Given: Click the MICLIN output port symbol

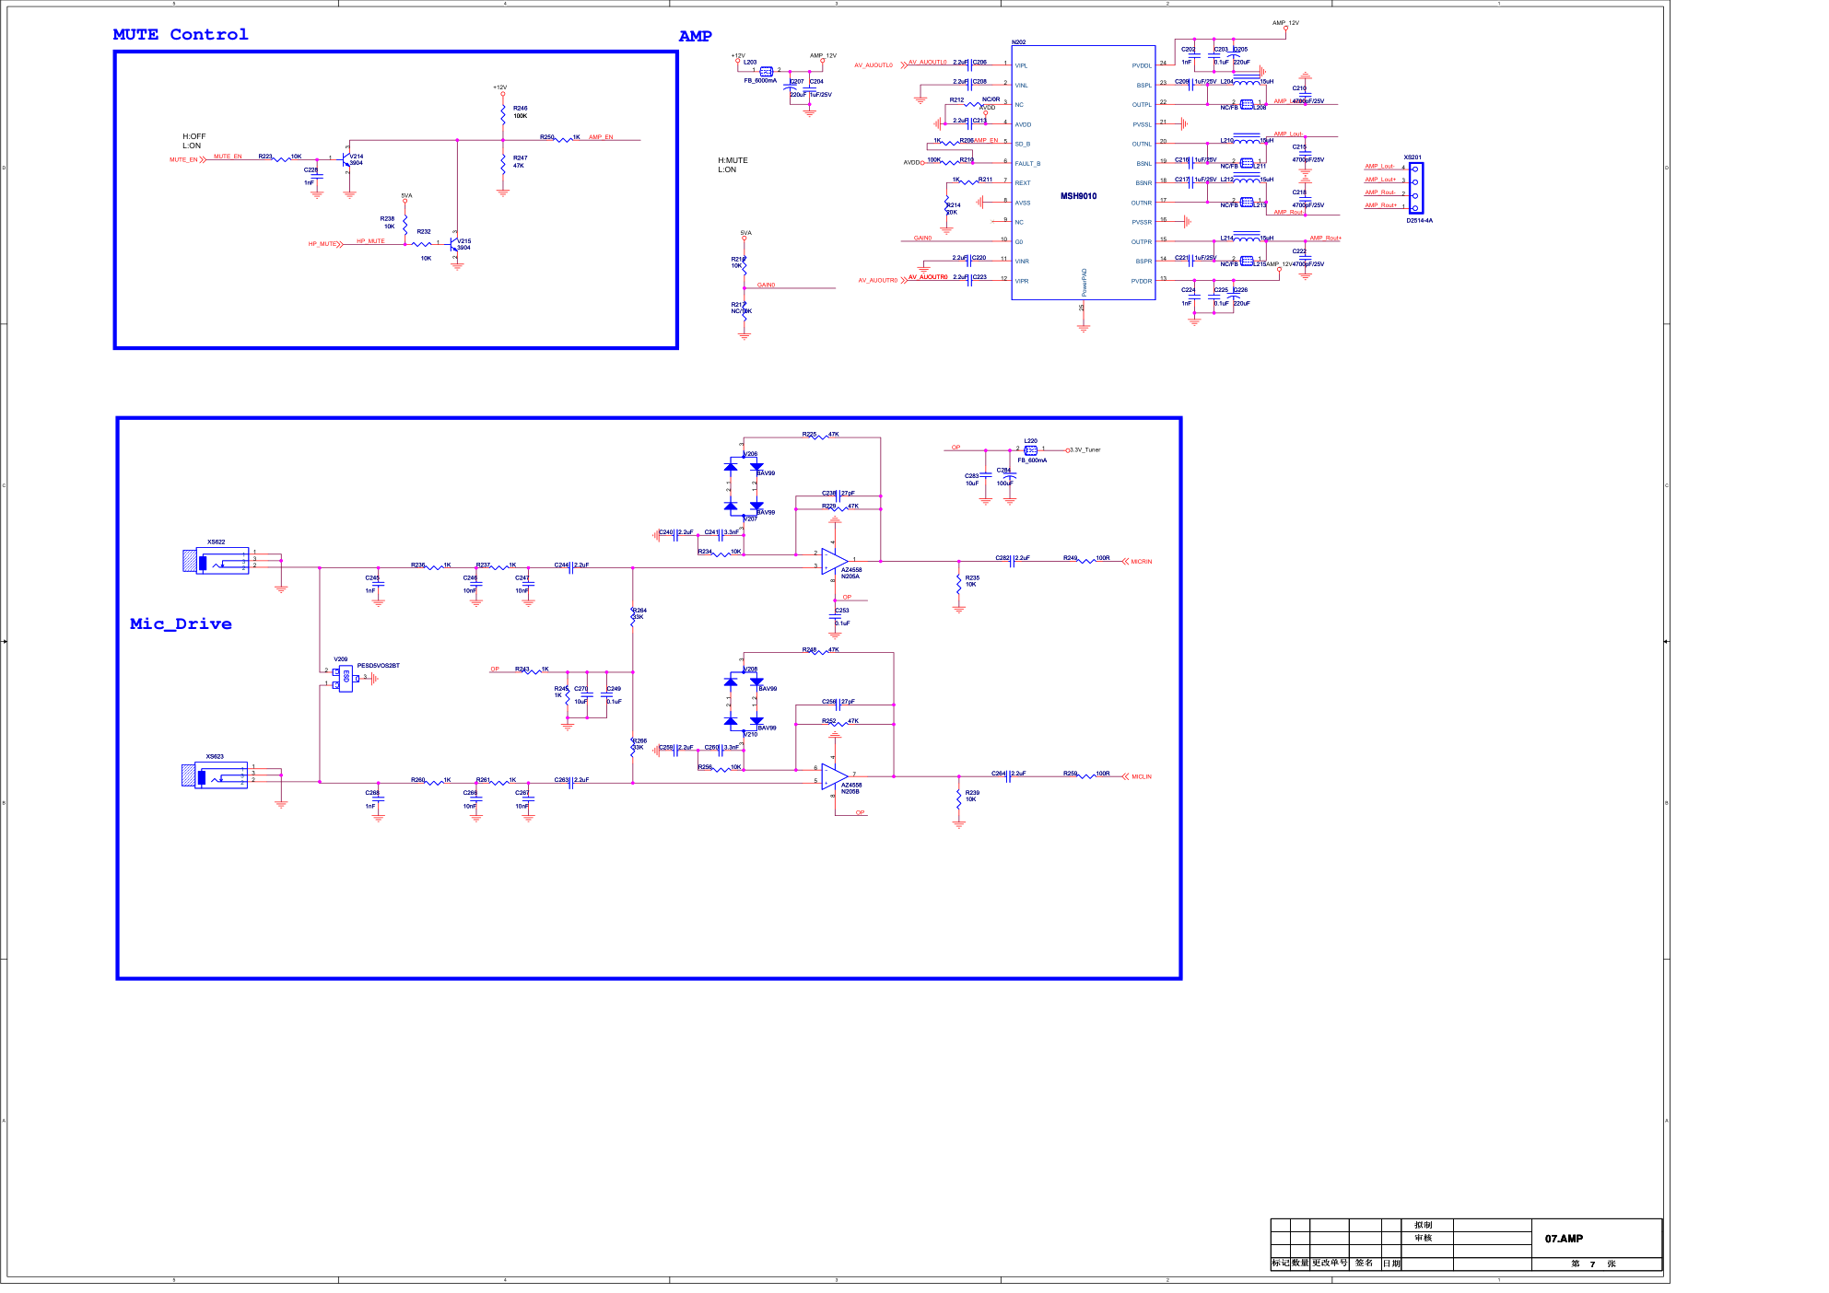Looking at the screenshot, I should click(1125, 776).
